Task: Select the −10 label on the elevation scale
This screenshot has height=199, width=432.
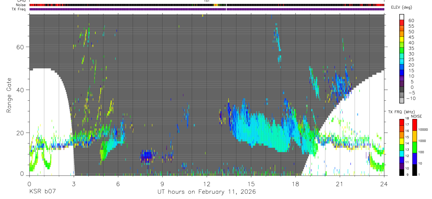Action: (x=412, y=99)
